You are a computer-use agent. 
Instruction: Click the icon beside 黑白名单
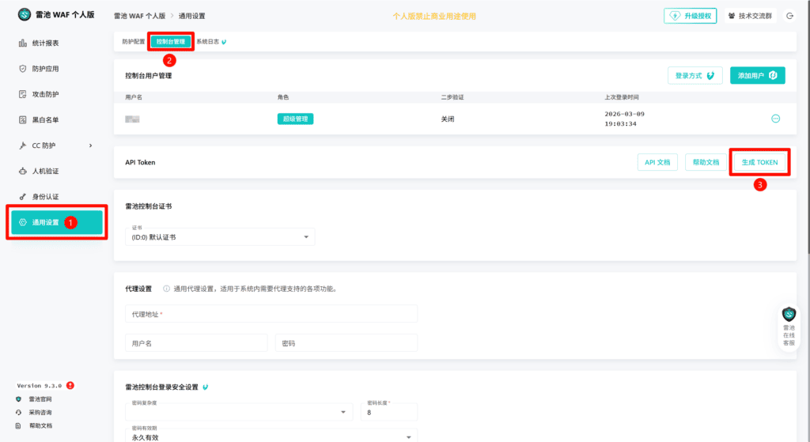(x=23, y=120)
